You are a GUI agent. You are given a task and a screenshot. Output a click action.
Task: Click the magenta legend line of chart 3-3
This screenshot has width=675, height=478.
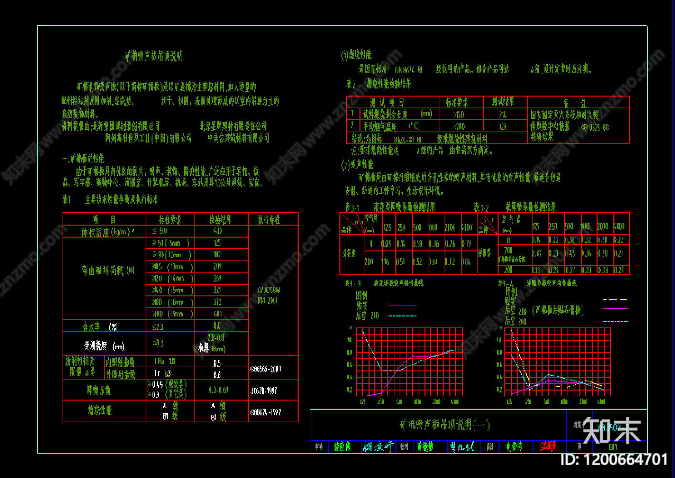[403, 305]
